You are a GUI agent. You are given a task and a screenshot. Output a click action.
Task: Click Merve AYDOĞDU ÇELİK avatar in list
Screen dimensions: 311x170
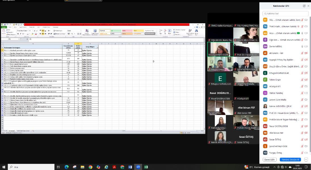(x=265, y=106)
